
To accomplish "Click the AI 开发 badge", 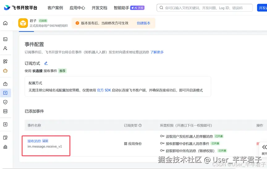I will 137,8.
